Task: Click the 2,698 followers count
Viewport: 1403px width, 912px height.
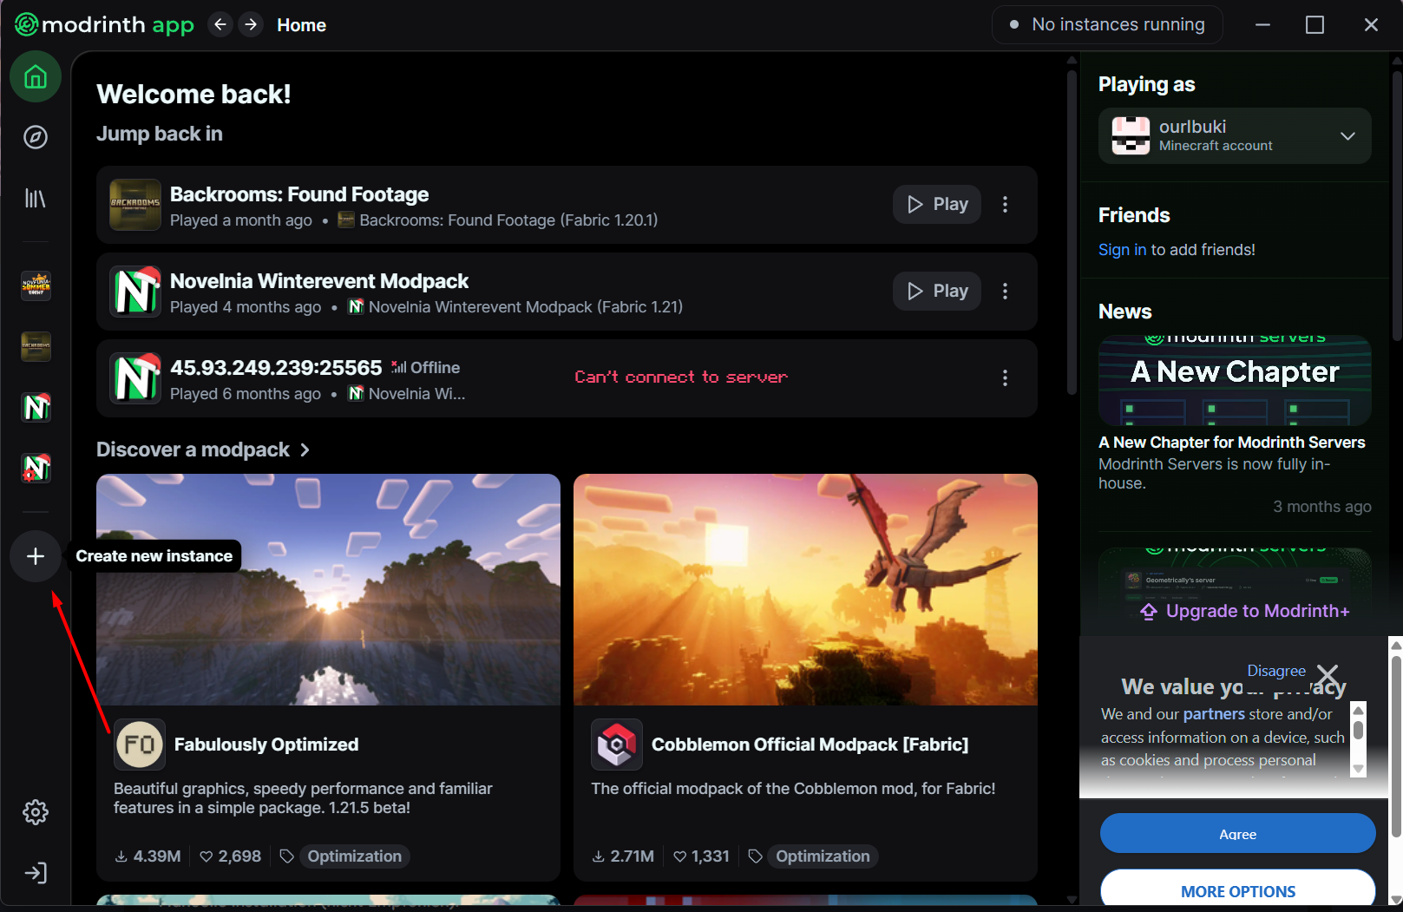Action: (230, 856)
